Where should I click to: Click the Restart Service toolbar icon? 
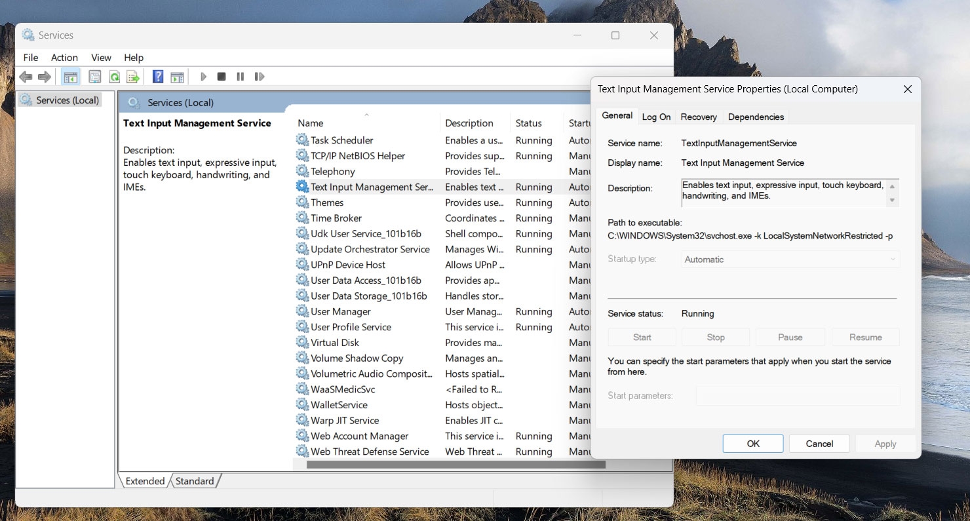point(260,77)
